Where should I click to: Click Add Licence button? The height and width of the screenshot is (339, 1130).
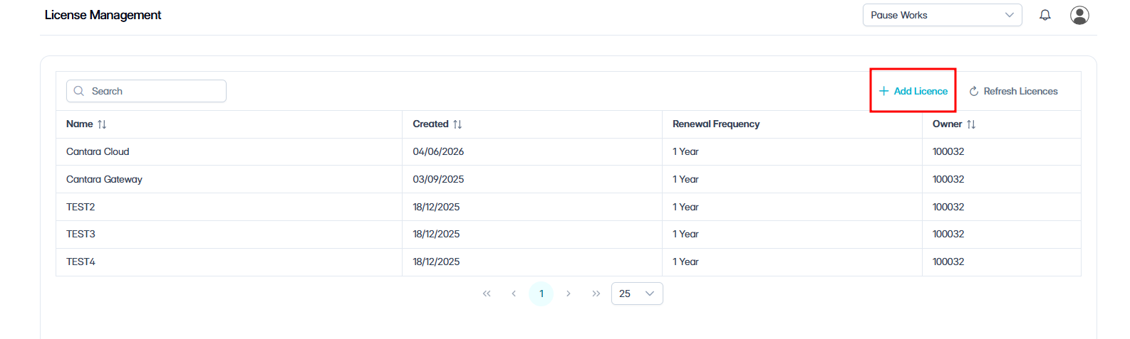[913, 91]
